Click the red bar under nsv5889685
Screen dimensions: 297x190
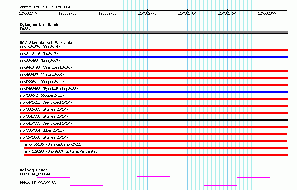154,113
